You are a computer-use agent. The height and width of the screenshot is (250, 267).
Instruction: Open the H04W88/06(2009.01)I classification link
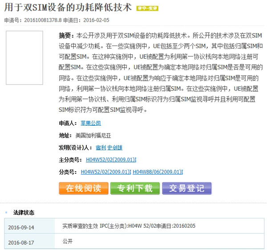pyautogui.click(x=158, y=172)
